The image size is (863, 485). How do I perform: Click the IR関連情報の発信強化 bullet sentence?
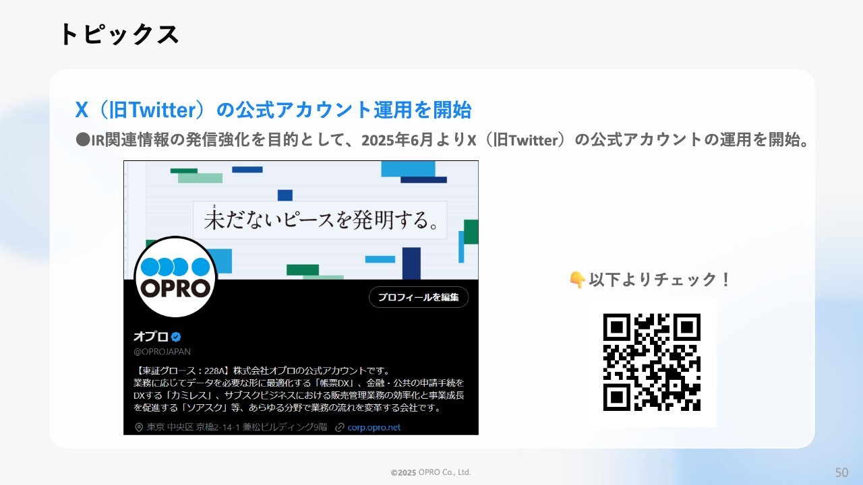coord(442,140)
